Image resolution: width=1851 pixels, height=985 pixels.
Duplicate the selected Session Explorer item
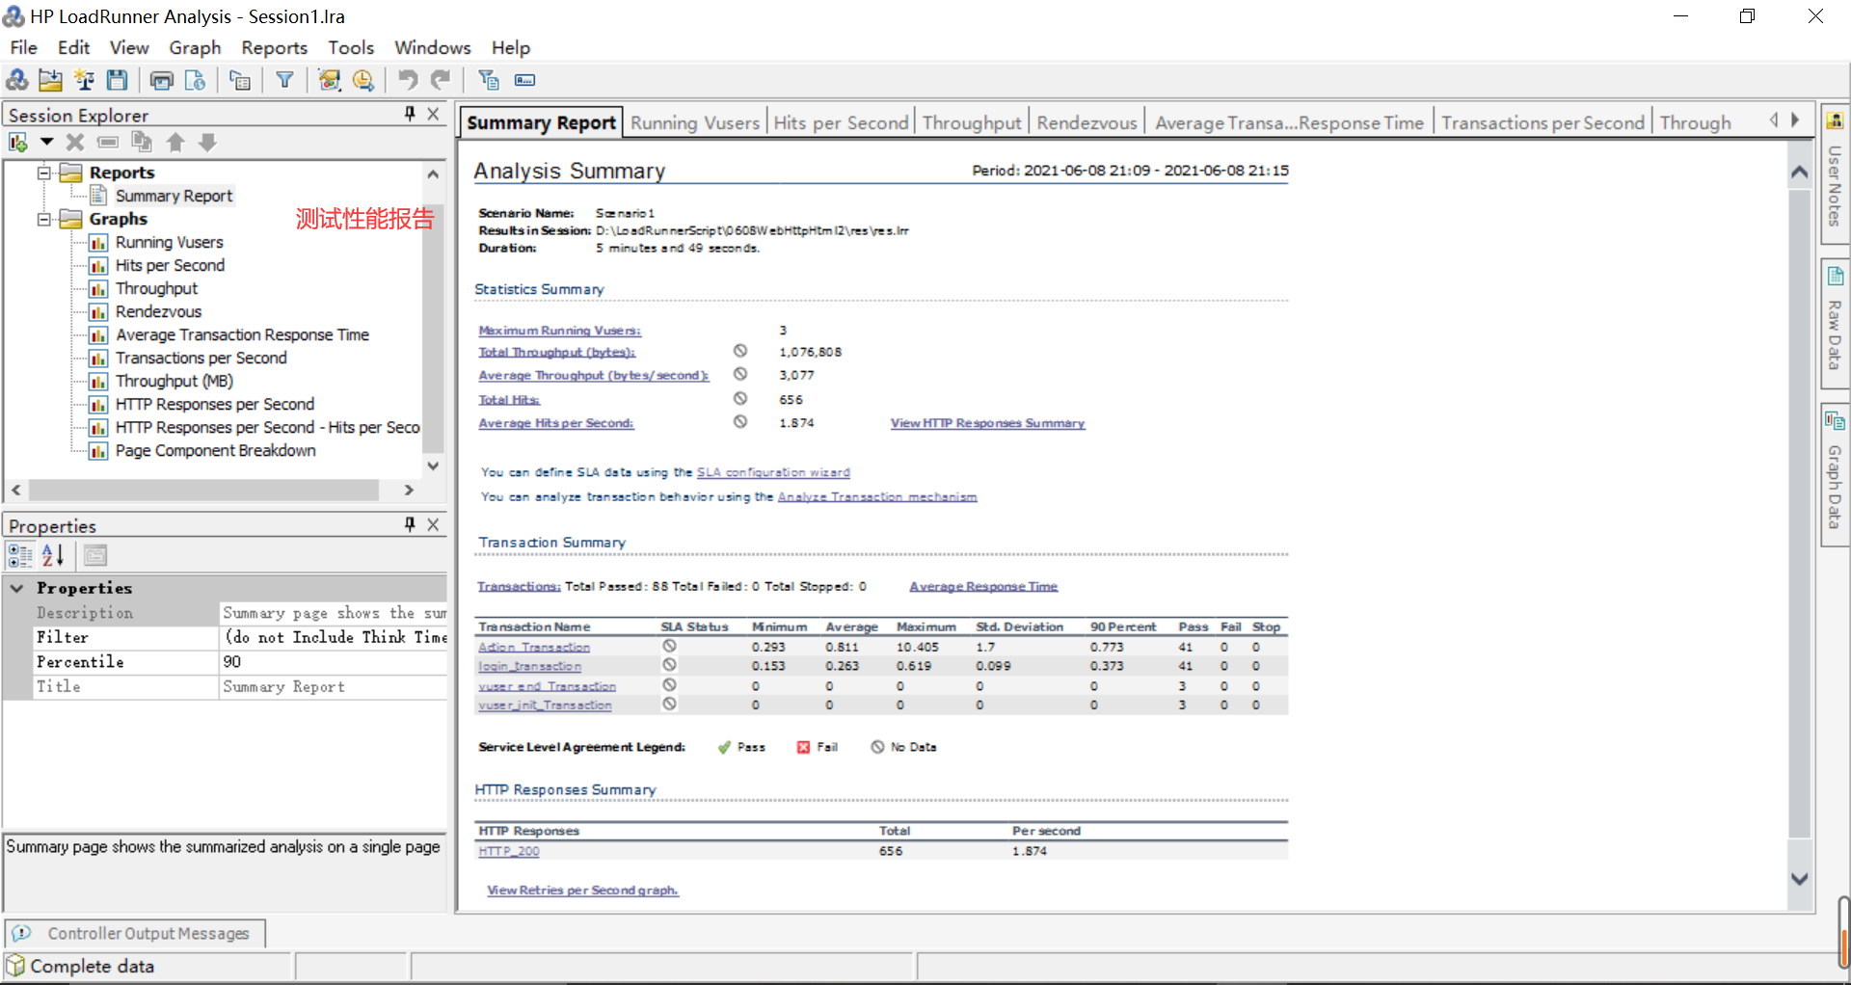pos(142,143)
